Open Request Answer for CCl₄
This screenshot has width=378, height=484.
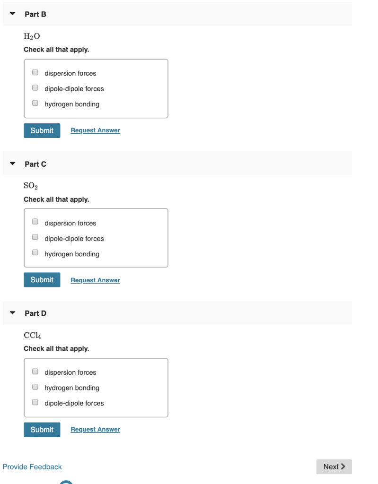click(x=95, y=429)
